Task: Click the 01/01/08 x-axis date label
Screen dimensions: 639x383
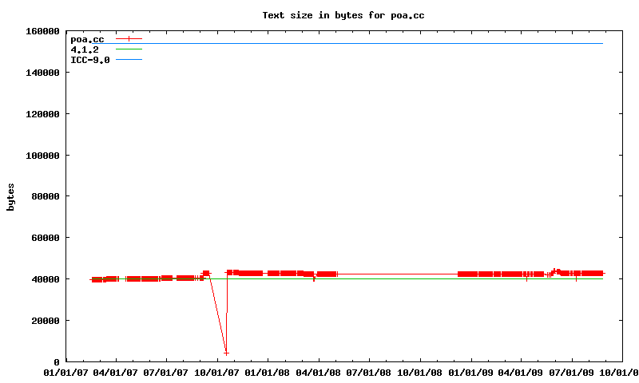Action: coord(268,372)
